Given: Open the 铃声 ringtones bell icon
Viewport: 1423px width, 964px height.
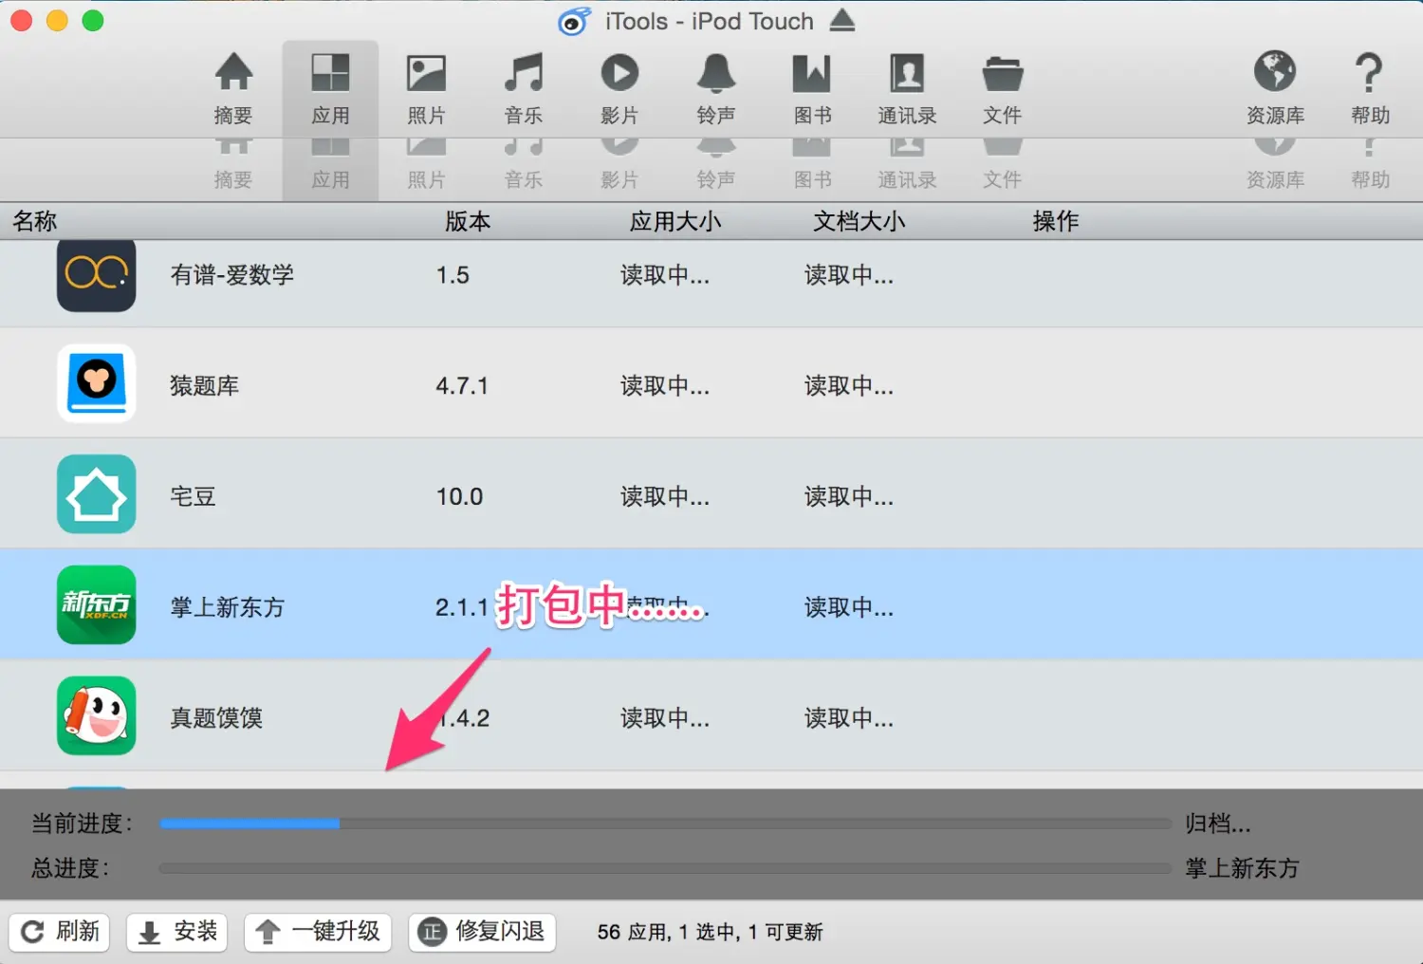Looking at the screenshot, I should (x=716, y=88).
